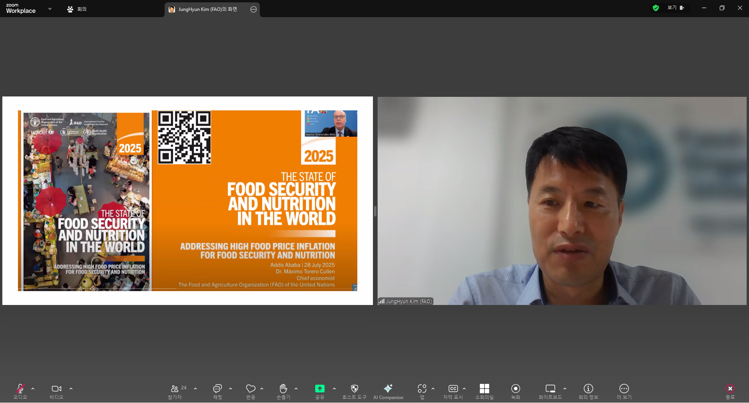Click the green 공유 share screen icon
The image size is (749, 403).
pos(319,389)
